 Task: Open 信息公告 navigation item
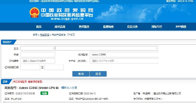tap(132, 27)
